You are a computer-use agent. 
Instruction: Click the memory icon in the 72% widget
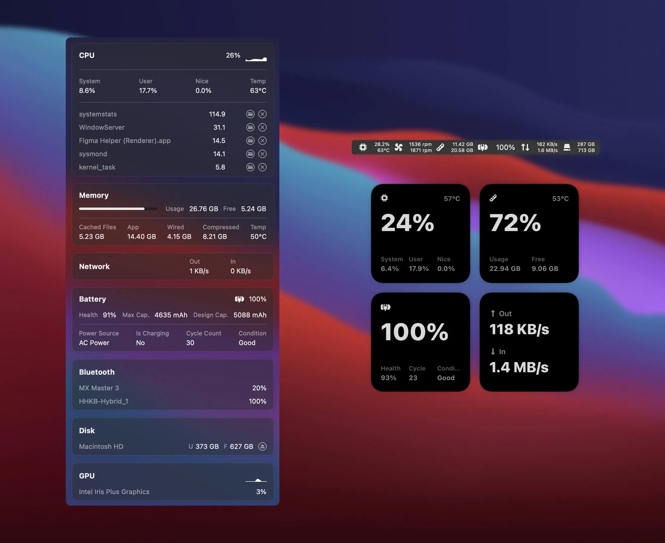point(493,198)
